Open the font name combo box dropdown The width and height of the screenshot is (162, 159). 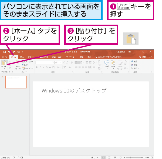point(53,62)
